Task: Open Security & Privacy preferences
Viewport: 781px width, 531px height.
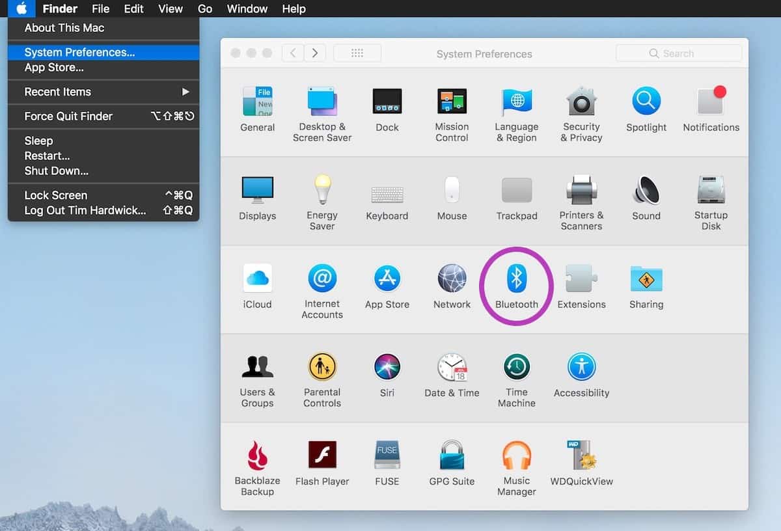Action: (581, 115)
